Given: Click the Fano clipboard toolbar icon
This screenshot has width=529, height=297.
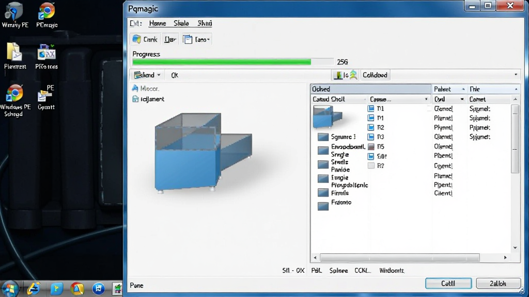Looking at the screenshot, I should (x=188, y=39).
